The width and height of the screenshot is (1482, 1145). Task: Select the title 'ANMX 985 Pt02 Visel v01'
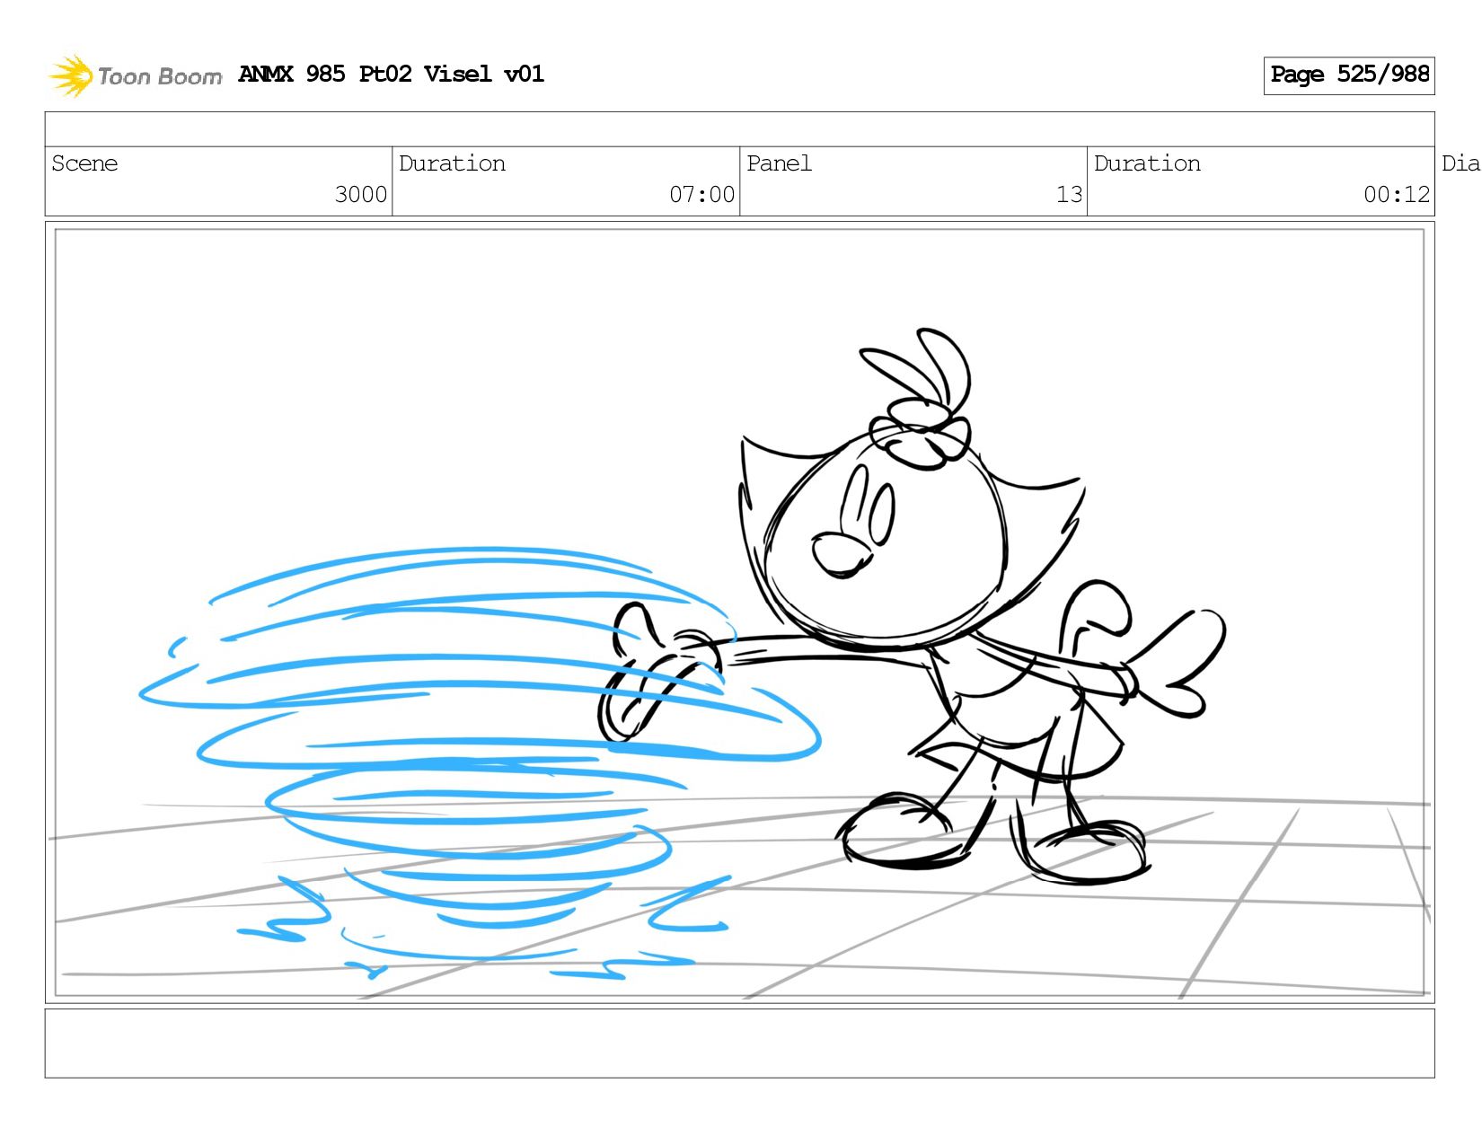(x=392, y=74)
